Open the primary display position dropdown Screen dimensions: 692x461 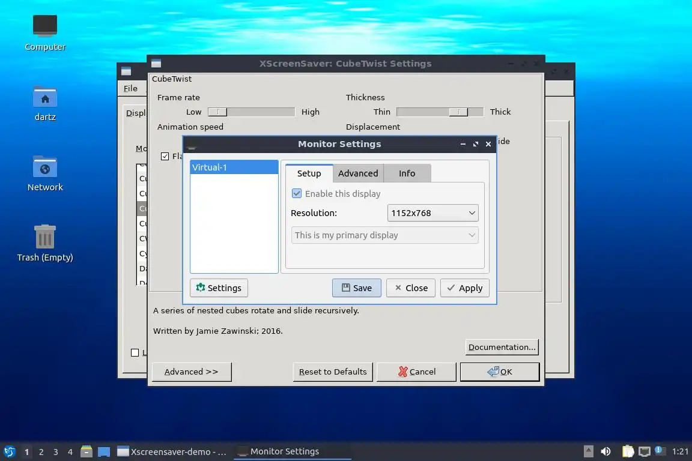384,235
